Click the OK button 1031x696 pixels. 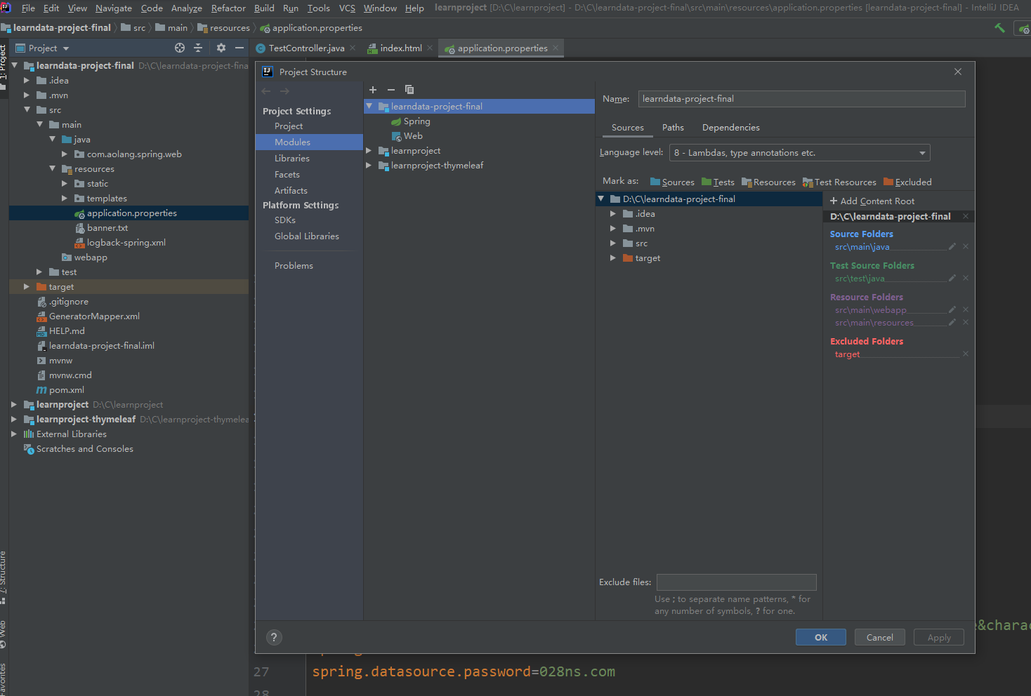point(820,637)
